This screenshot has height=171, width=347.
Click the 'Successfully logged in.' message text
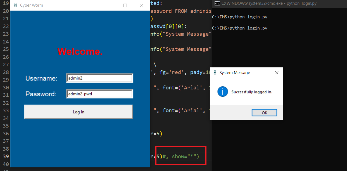252,92
